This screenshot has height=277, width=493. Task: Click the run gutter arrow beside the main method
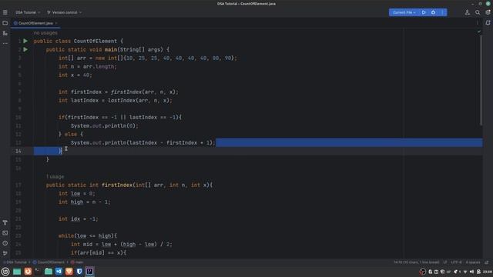(25, 49)
